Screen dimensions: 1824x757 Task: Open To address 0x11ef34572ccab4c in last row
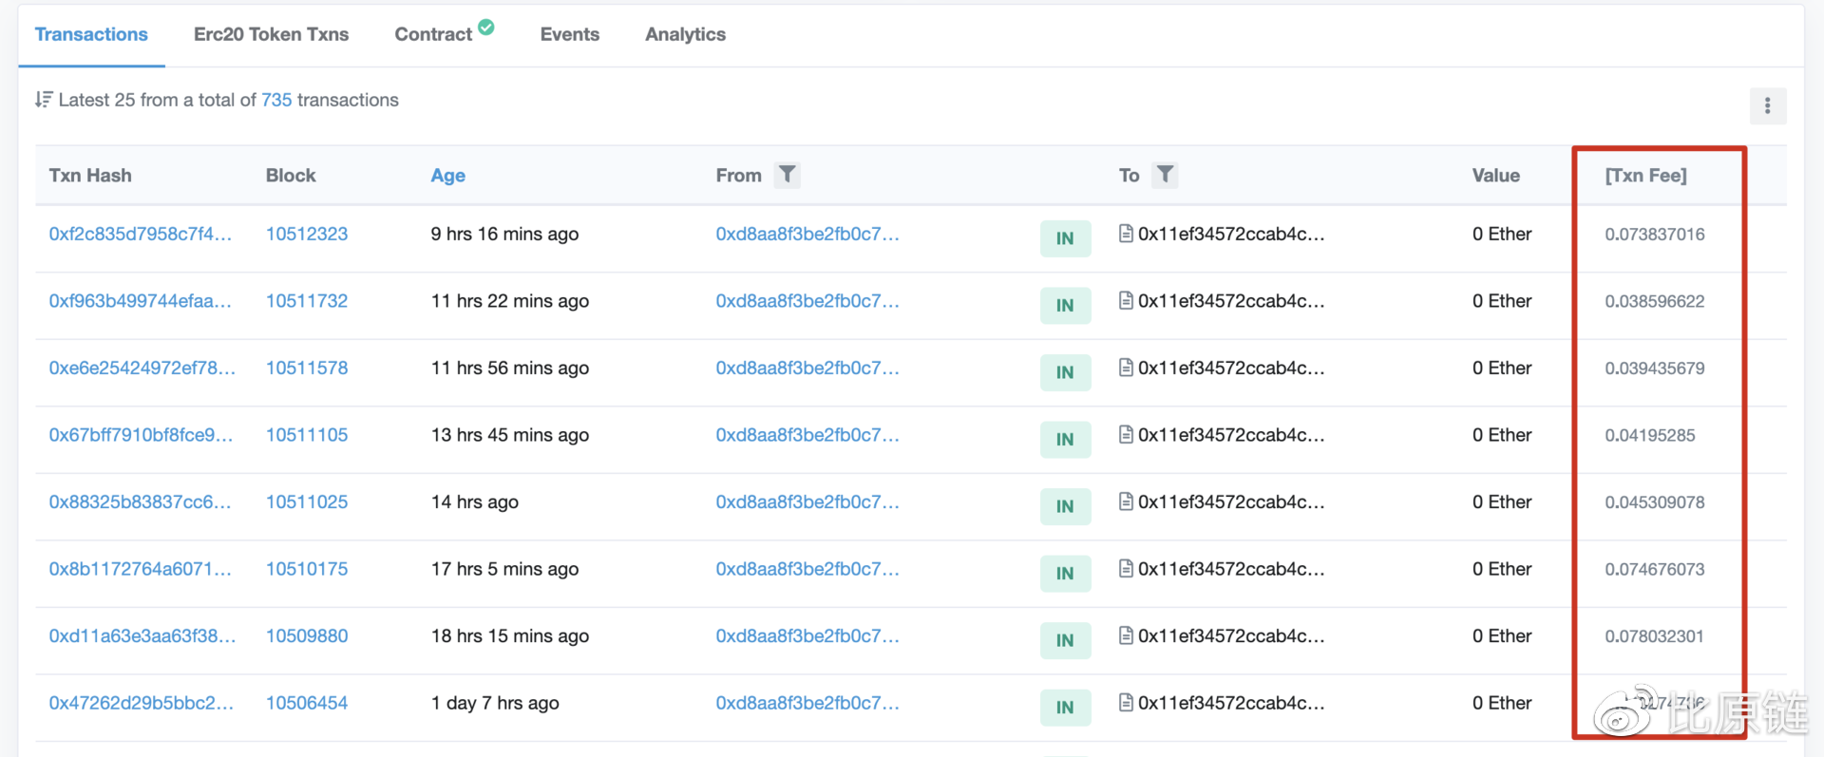click(1231, 703)
